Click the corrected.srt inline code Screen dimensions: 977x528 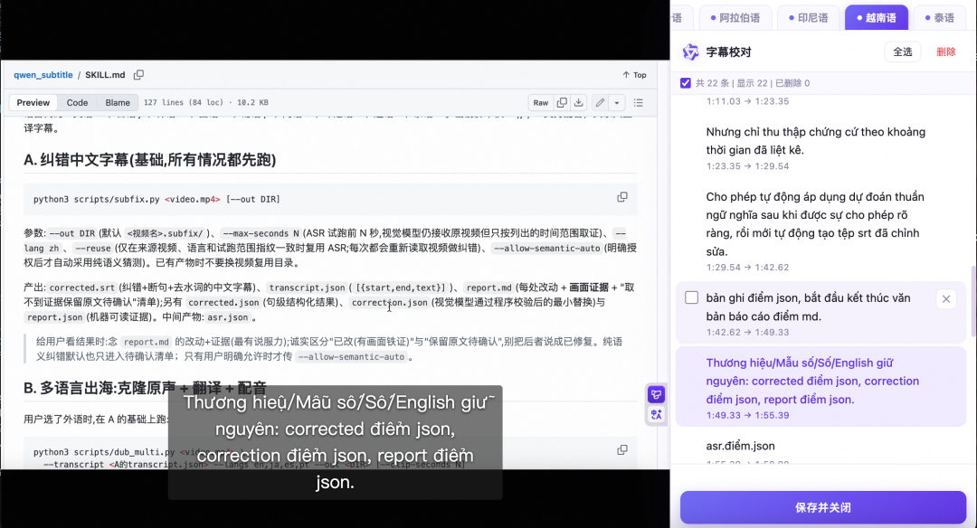82,288
